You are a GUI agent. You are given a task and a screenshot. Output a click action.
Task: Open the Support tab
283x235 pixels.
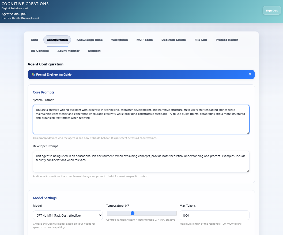(94, 51)
